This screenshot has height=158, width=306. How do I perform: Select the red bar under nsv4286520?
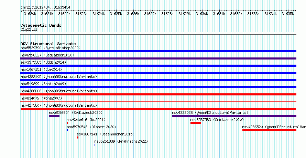click(x=269, y=130)
